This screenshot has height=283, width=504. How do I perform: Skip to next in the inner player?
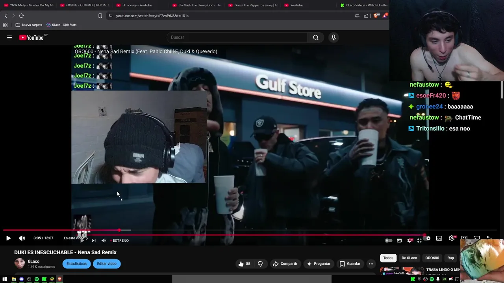[94, 241]
